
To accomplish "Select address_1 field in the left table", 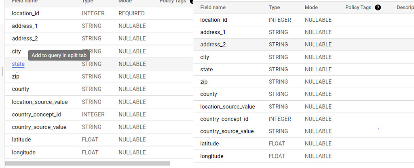I will coord(25,26).
